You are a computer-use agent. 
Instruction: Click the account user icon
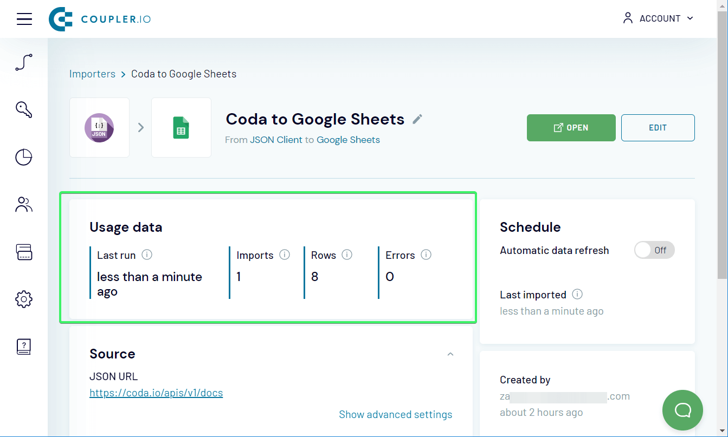coord(628,18)
